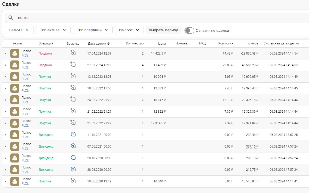Screen dimensions: 309x193
Task: Click the search magnifier icon
Action: pos(11,18)
